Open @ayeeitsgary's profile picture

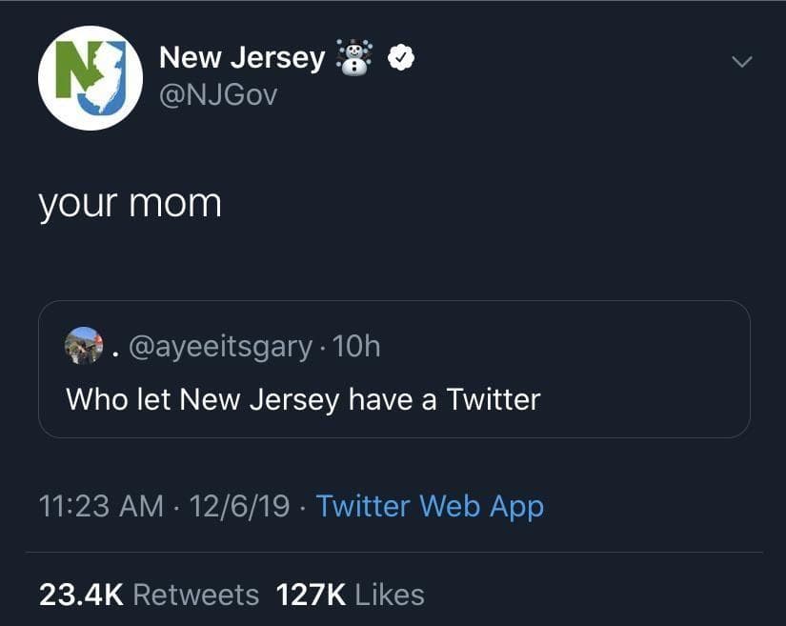[85, 346]
